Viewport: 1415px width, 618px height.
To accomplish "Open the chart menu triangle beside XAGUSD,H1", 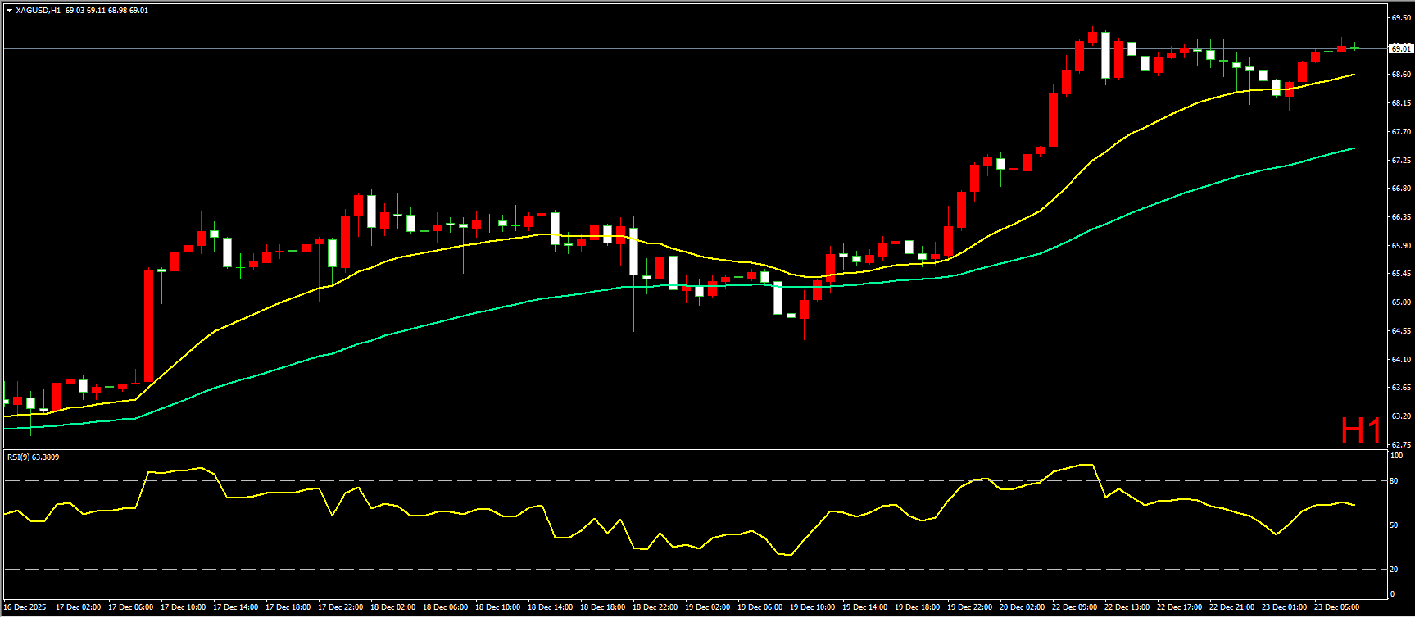I will pos(9,11).
